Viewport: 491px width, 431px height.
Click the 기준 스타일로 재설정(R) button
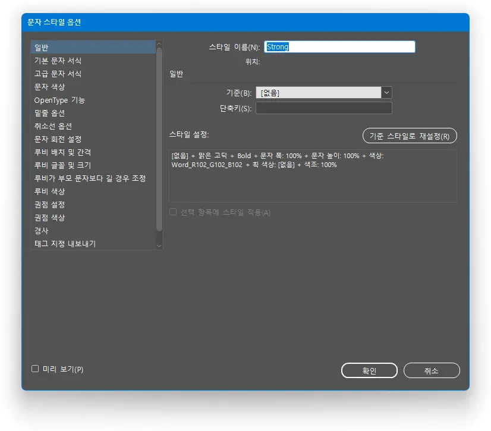409,136
